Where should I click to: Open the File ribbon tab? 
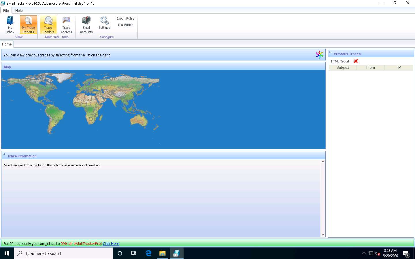tap(6, 10)
